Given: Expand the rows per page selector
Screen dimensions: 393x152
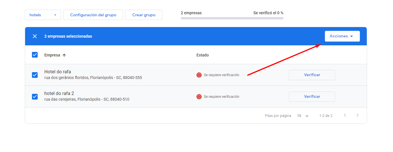Looking at the screenshot, I should (303, 116).
